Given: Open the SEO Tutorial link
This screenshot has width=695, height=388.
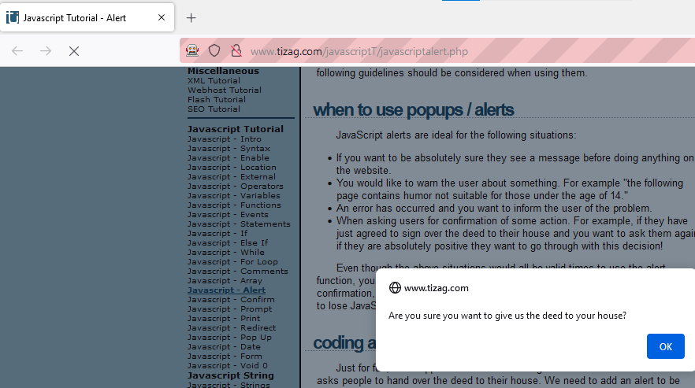Looking at the screenshot, I should [x=214, y=109].
